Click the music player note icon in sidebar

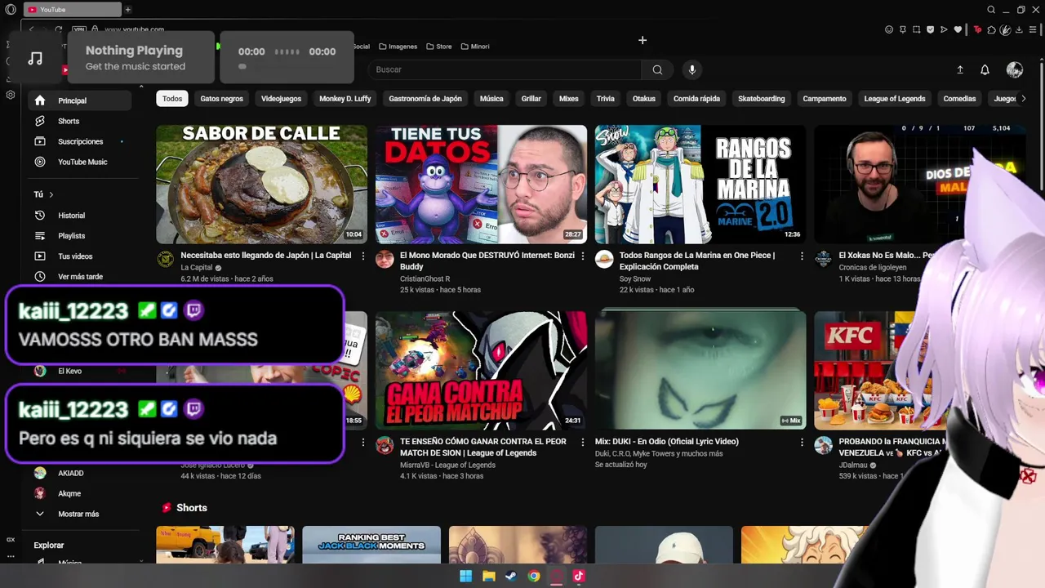pyautogui.click(x=35, y=58)
